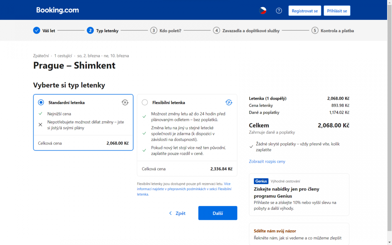Open the Czech flag language selector
Image resolution: width=392 pixels, height=245 pixels.
coord(263,10)
